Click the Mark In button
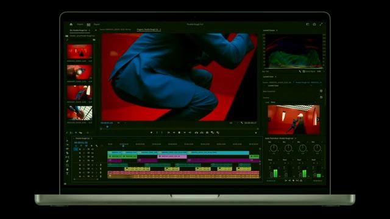Screen dimensions: 390x219 (157, 133)
